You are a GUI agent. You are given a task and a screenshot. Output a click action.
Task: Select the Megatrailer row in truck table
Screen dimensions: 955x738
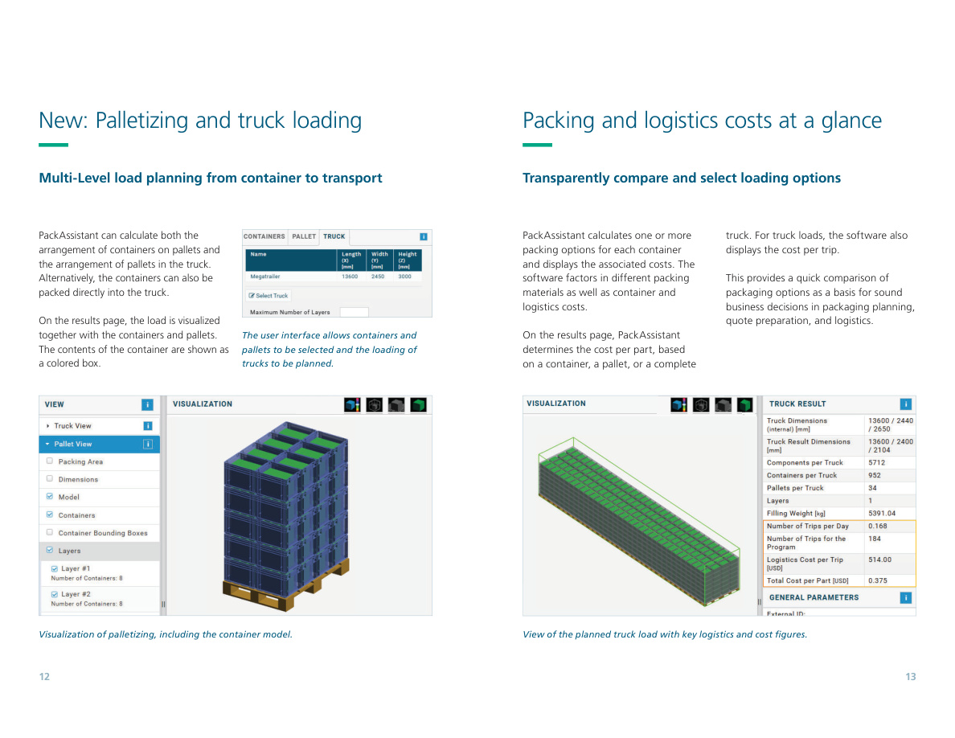pyautogui.click(x=333, y=277)
